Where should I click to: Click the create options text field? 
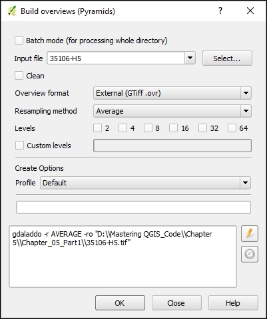(x=133, y=207)
